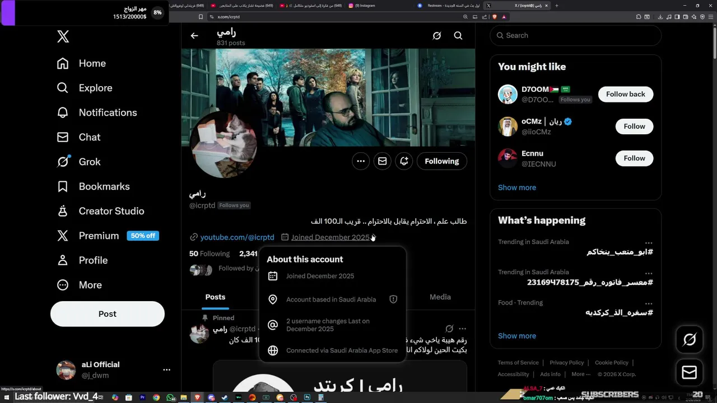This screenshot has width=717, height=403.
Task: Follow the Ecnnu account
Action: 635,158
